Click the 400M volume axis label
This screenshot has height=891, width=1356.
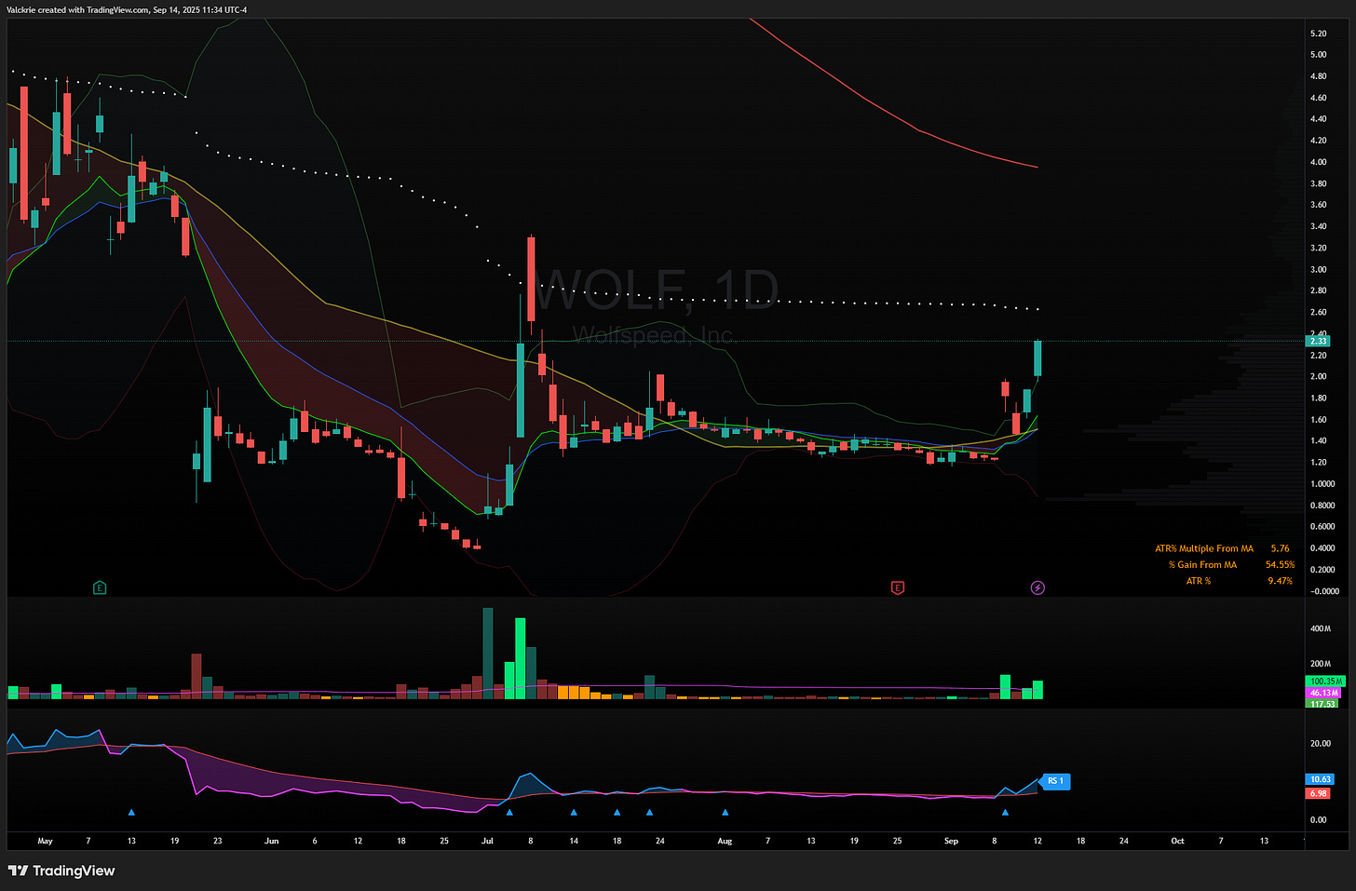coord(1321,628)
